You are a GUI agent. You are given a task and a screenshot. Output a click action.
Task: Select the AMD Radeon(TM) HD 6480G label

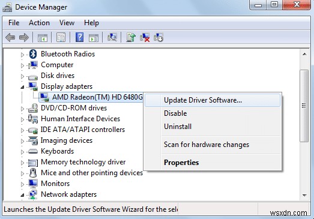click(x=97, y=97)
